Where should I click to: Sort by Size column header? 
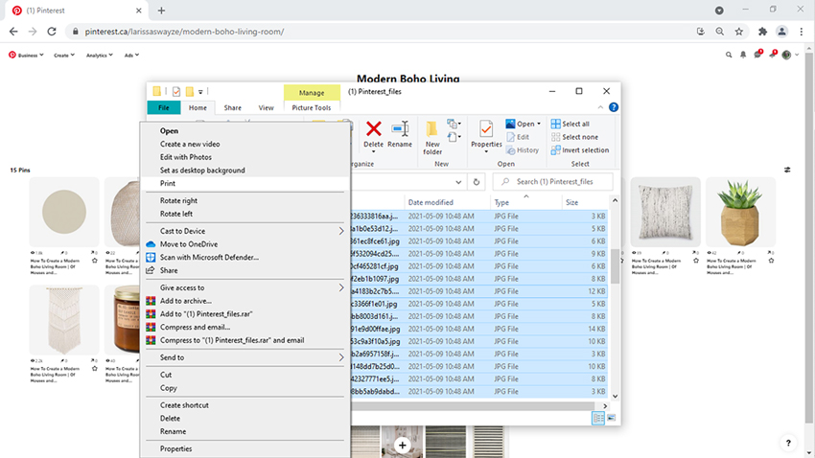(x=585, y=202)
